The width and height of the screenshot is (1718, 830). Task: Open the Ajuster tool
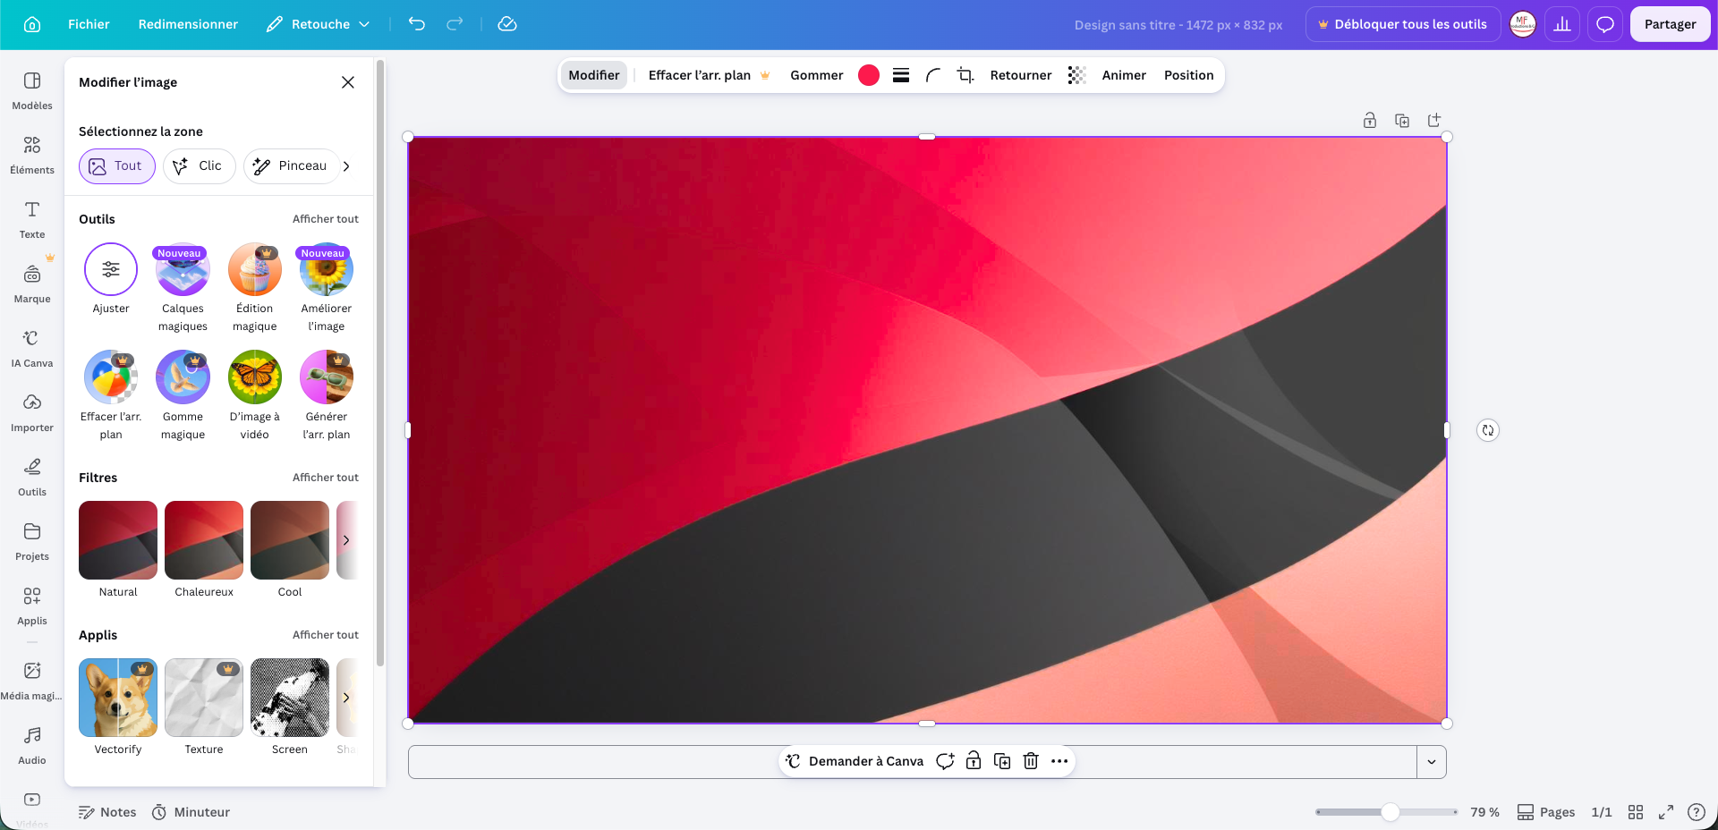tap(111, 279)
